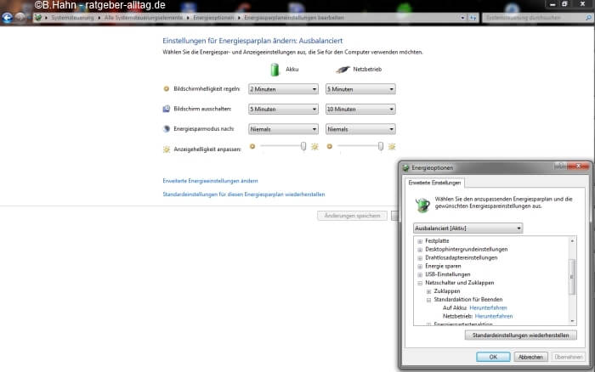Screen dimensions: 595x372
Task: Click the back navigation arrow
Action: coord(7,17)
